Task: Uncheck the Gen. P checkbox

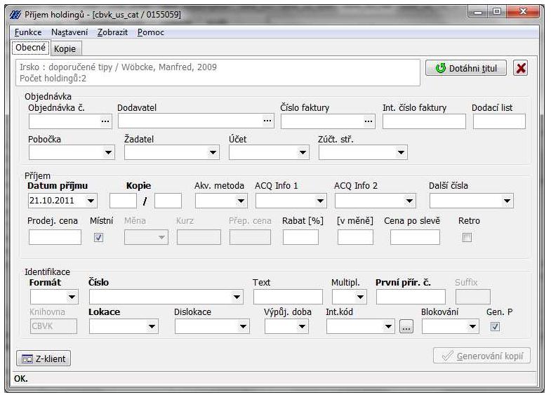Action: click(x=495, y=327)
